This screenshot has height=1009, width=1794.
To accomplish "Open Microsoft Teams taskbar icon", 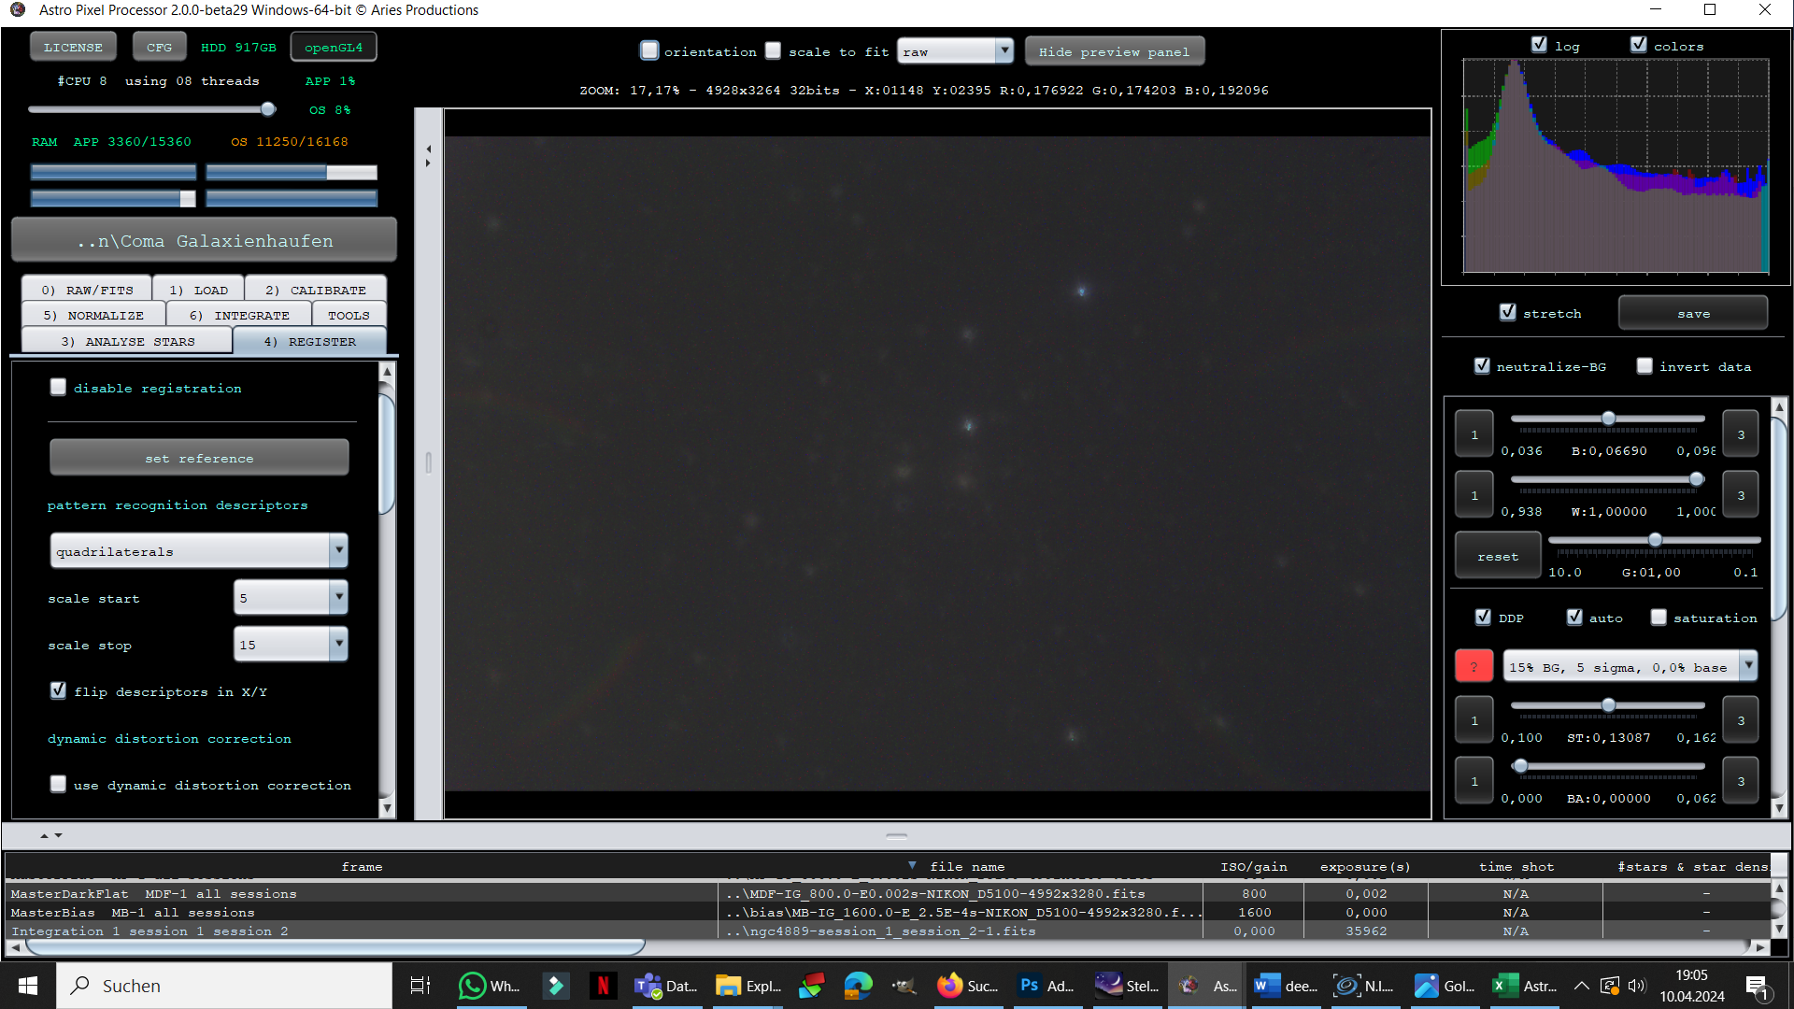I will click(x=667, y=986).
